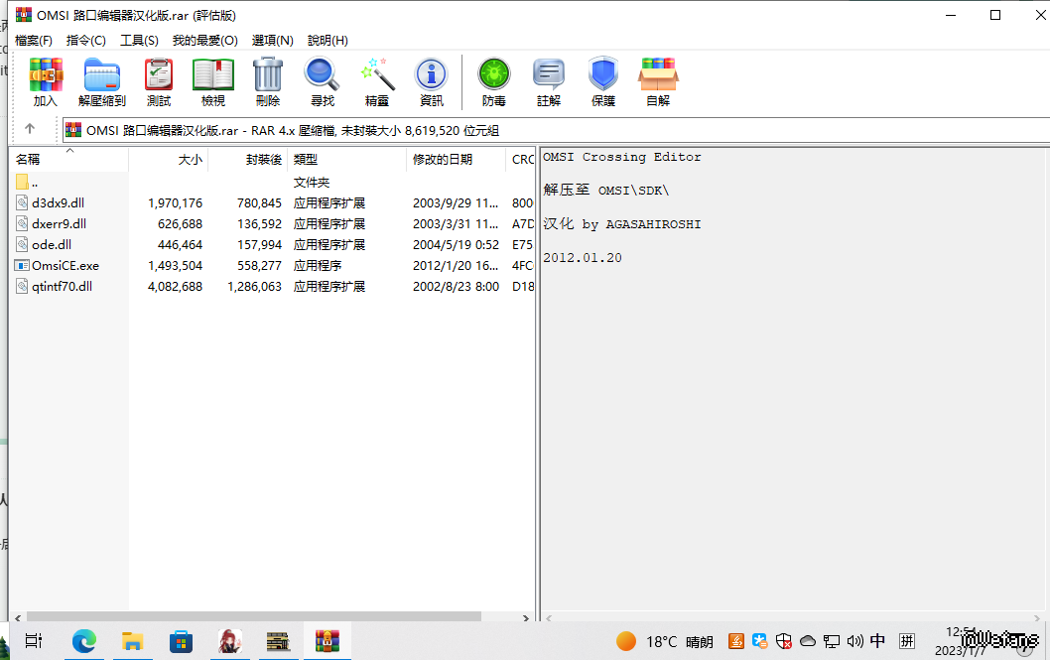Click the 自解 (SFX) toolbar icon

tap(658, 82)
